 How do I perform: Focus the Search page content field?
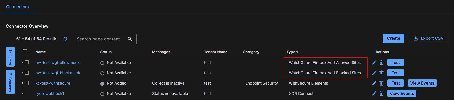coord(101,39)
